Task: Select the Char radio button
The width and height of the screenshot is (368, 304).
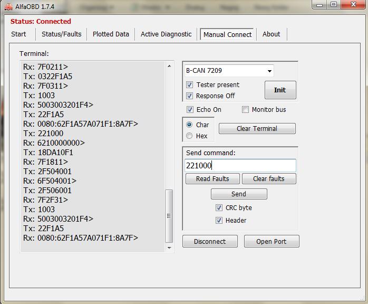Action: pyautogui.click(x=189, y=125)
